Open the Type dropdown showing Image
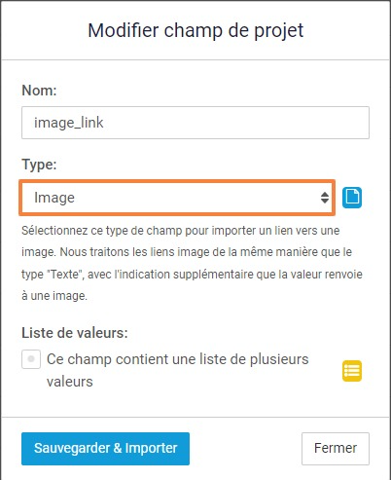Image resolution: width=391 pixels, height=480 pixels. [177, 198]
